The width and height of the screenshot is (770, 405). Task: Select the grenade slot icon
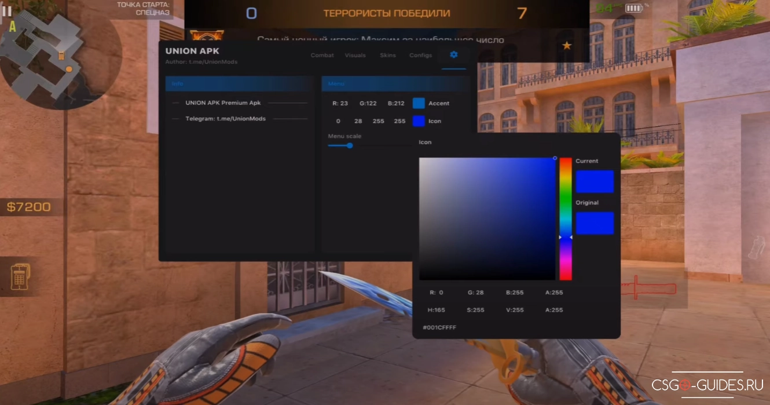pyautogui.click(x=757, y=248)
